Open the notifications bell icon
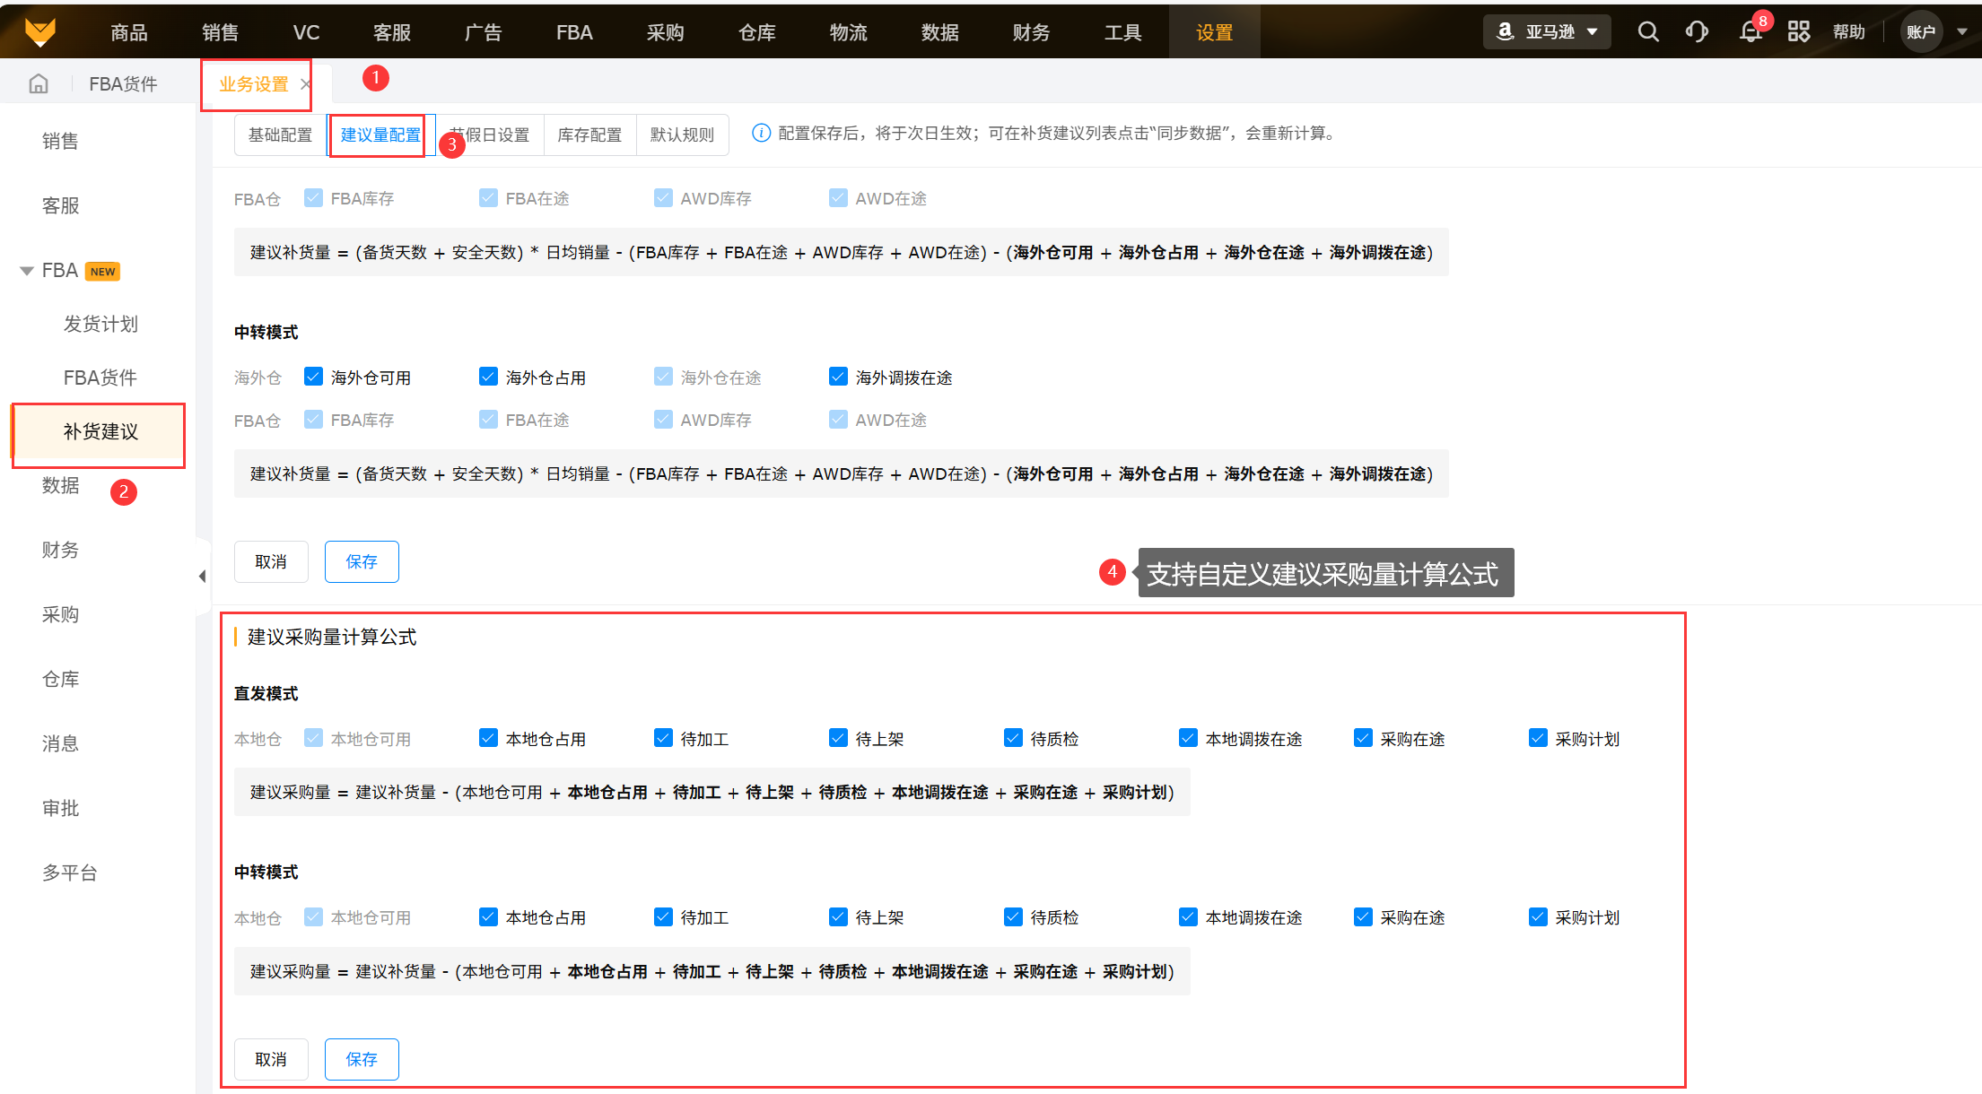The image size is (1982, 1094). pos(1750,32)
